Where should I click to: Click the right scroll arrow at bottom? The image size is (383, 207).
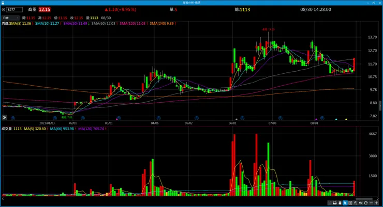pyautogui.click(x=378, y=199)
